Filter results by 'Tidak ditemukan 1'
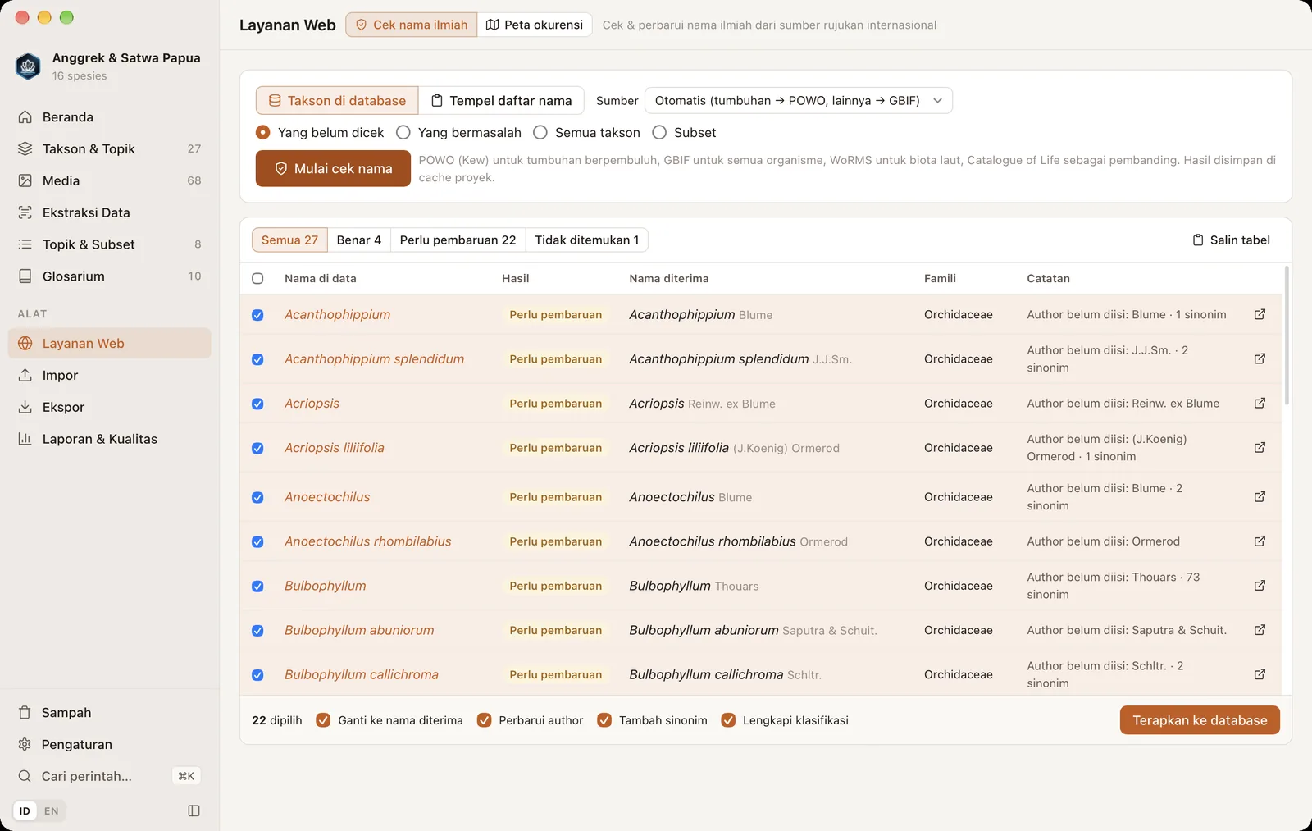Viewport: 1312px width, 831px height. (x=586, y=240)
